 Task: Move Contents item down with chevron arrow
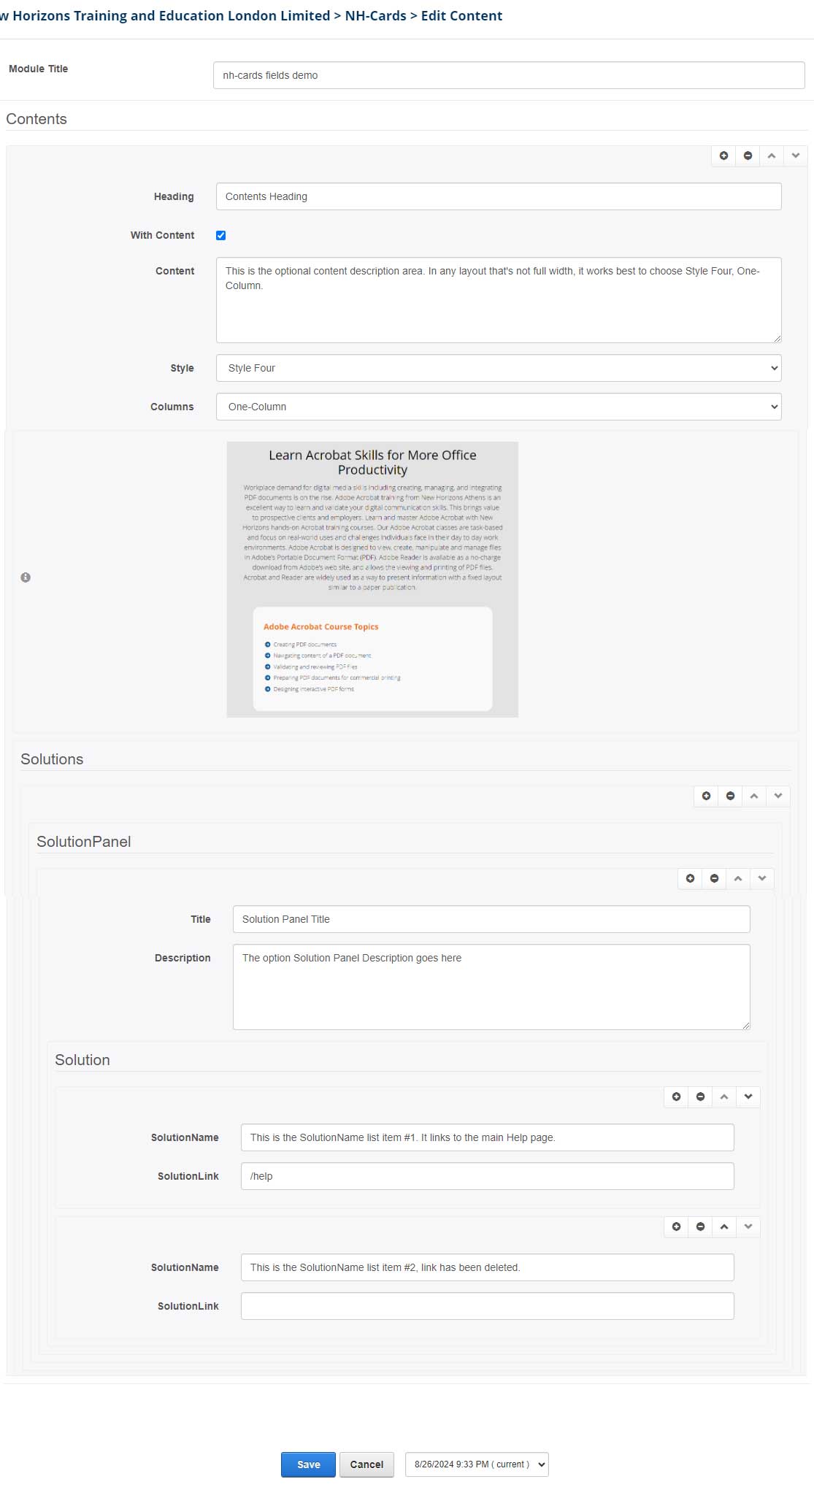[x=795, y=155]
